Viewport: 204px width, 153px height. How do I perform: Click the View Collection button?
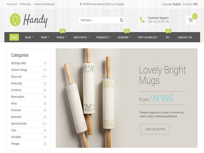click(155, 129)
